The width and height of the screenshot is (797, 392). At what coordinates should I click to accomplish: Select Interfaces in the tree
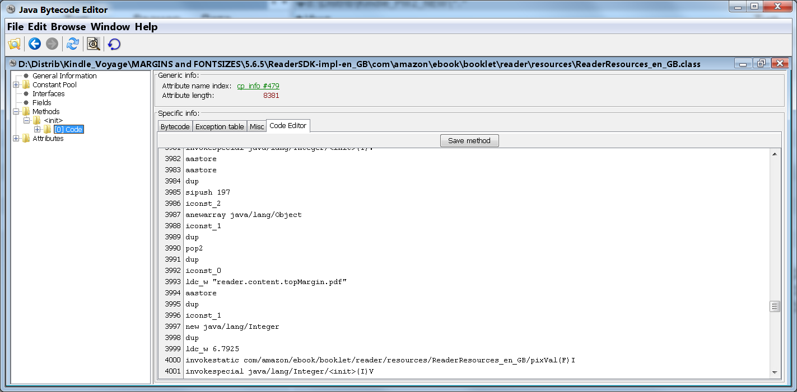[49, 93]
